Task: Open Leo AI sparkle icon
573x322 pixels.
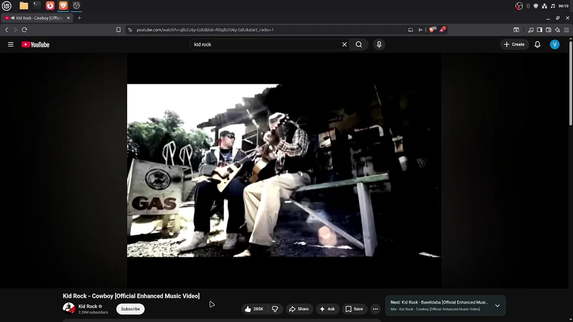Action: [x=557, y=30]
